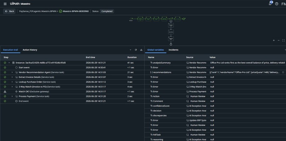Zoom in the process diagram with plus
Image resolution: width=286 pixels, height=141 pixels.
pyautogui.click(x=274, y=40)
